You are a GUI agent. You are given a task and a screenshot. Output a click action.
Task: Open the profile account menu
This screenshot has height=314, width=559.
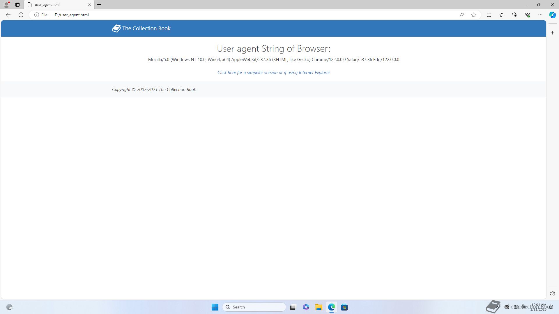coord(6,5)
